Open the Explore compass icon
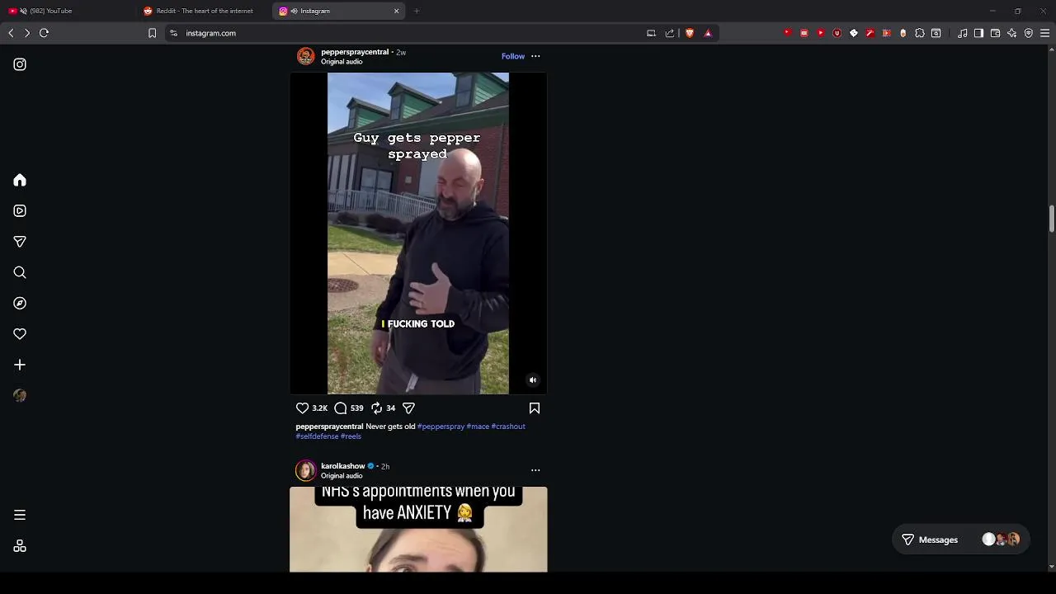The width and height of the screenshot is (1056, 594). [20, 304]
